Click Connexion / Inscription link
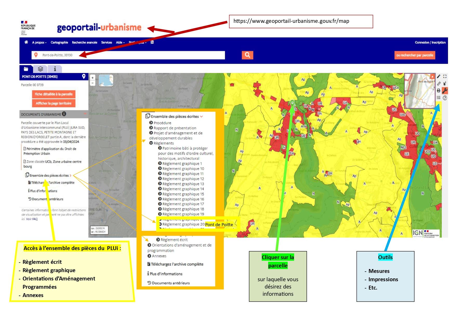Screen dimensions: 455x322 [430, 42]
